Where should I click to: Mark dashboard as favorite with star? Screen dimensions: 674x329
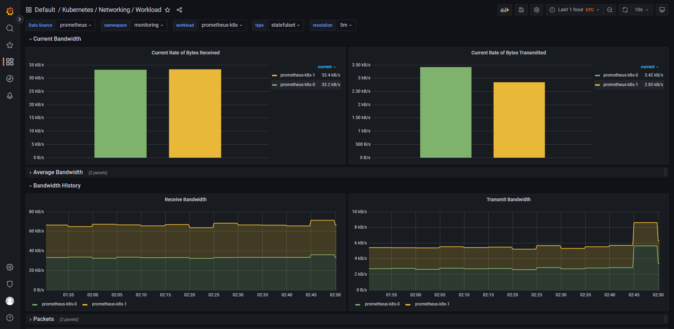pos(167,10)
